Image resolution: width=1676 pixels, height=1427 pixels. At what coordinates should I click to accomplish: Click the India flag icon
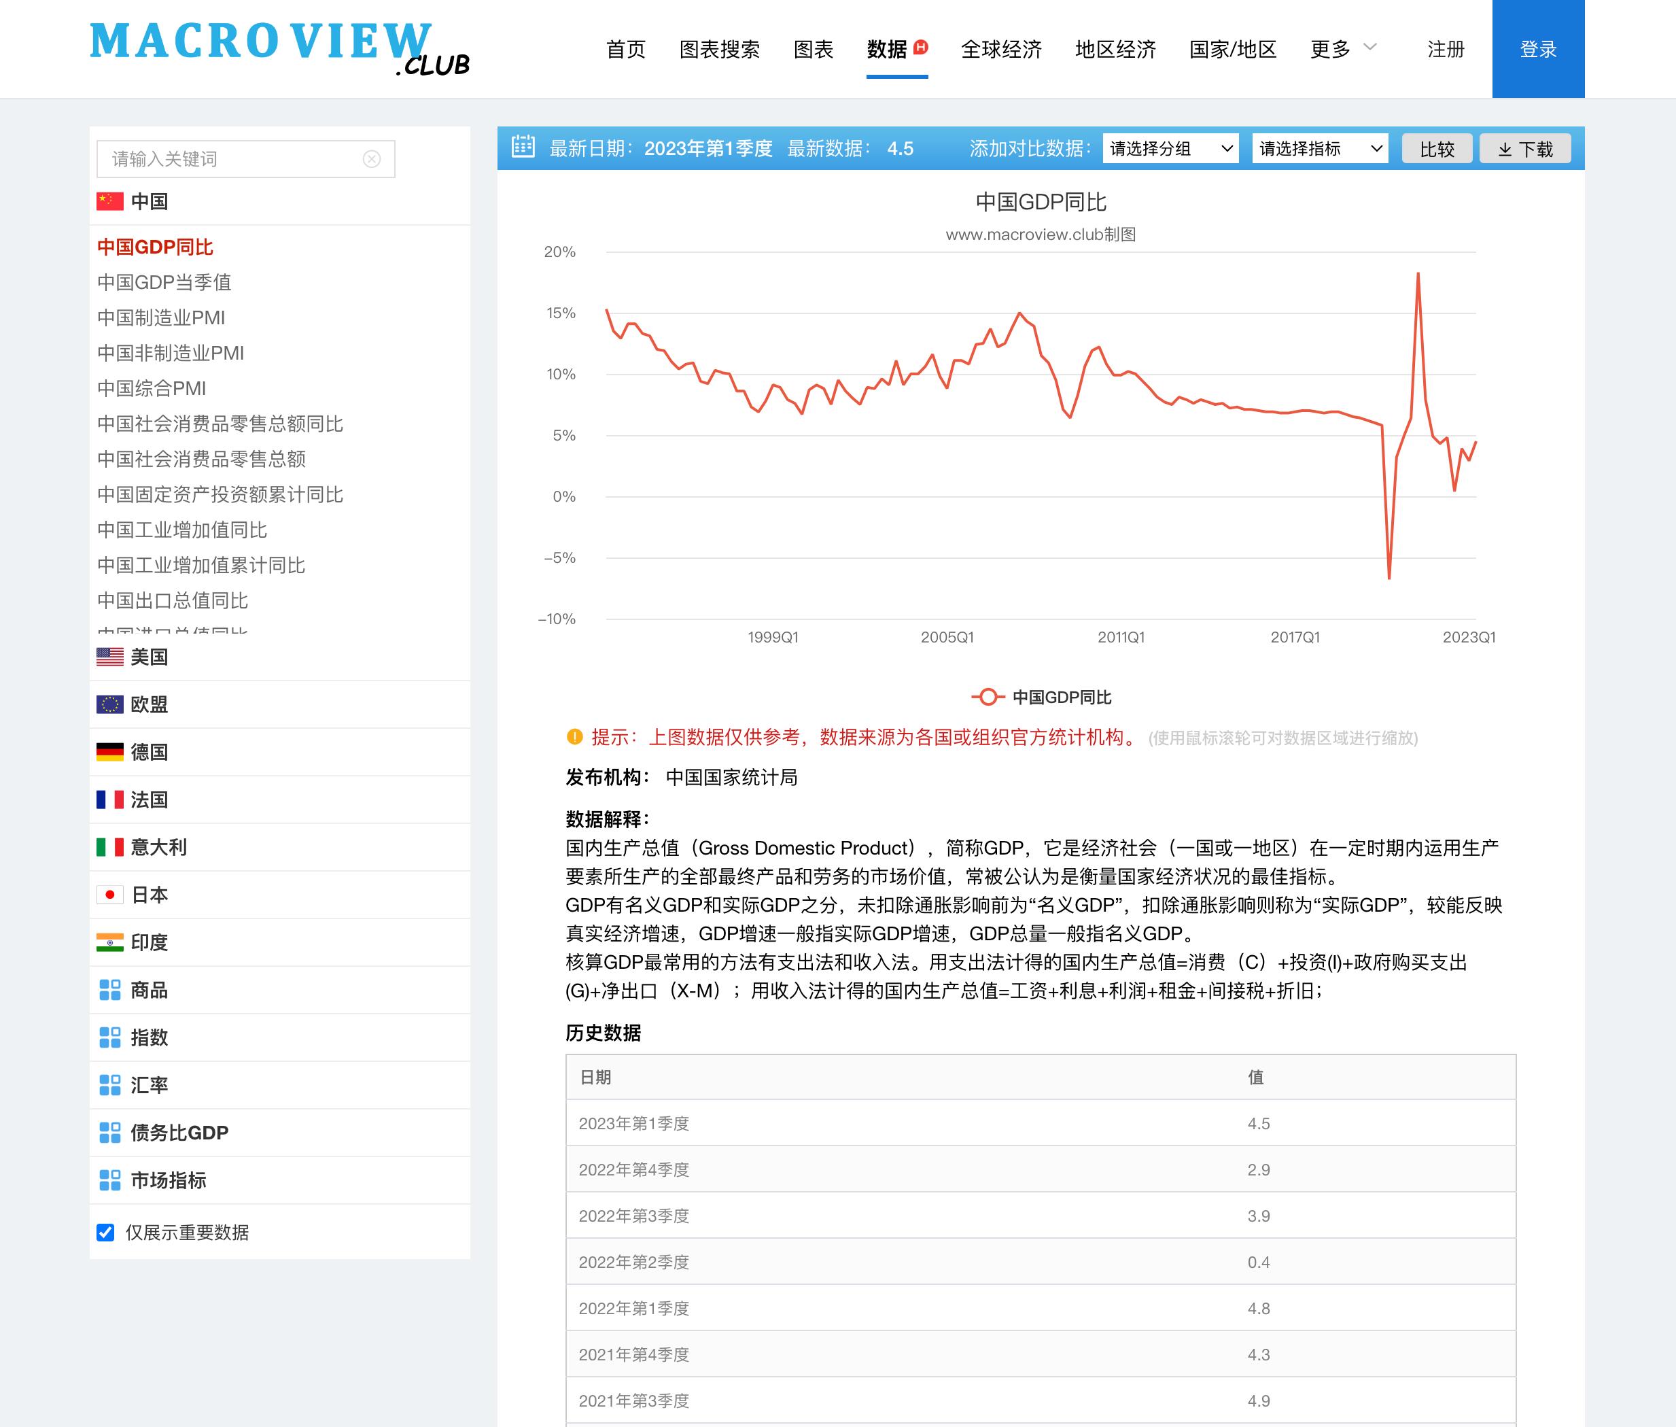[110, 942]
